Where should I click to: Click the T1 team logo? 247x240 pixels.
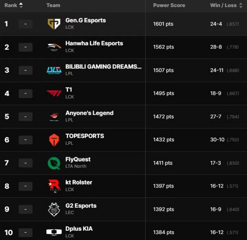[x=54, y=94]
